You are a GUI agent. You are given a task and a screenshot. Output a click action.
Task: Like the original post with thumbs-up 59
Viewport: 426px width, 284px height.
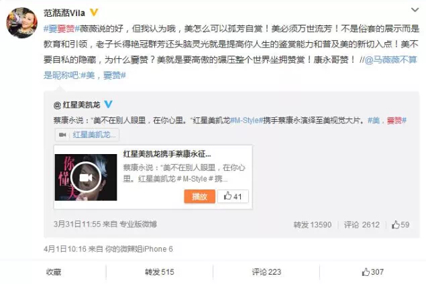pos(401,224)
